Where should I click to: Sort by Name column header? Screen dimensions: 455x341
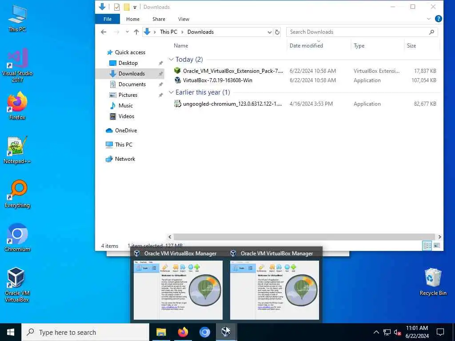[x=181, y=46]
